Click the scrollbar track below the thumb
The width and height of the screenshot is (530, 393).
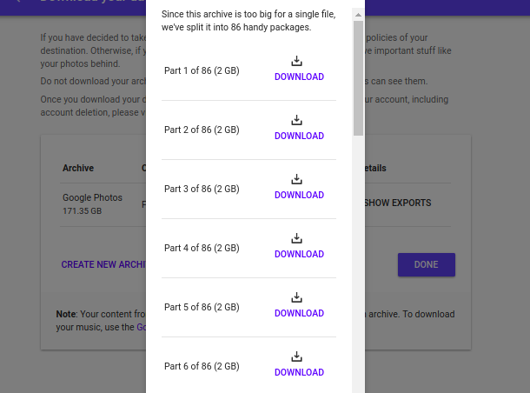tap(358, 263)
